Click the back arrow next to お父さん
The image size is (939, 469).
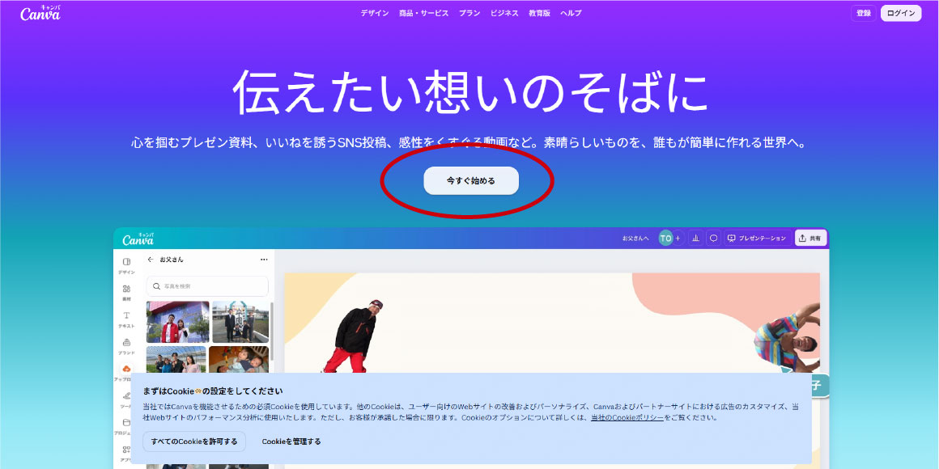click(x=151, y=260)
